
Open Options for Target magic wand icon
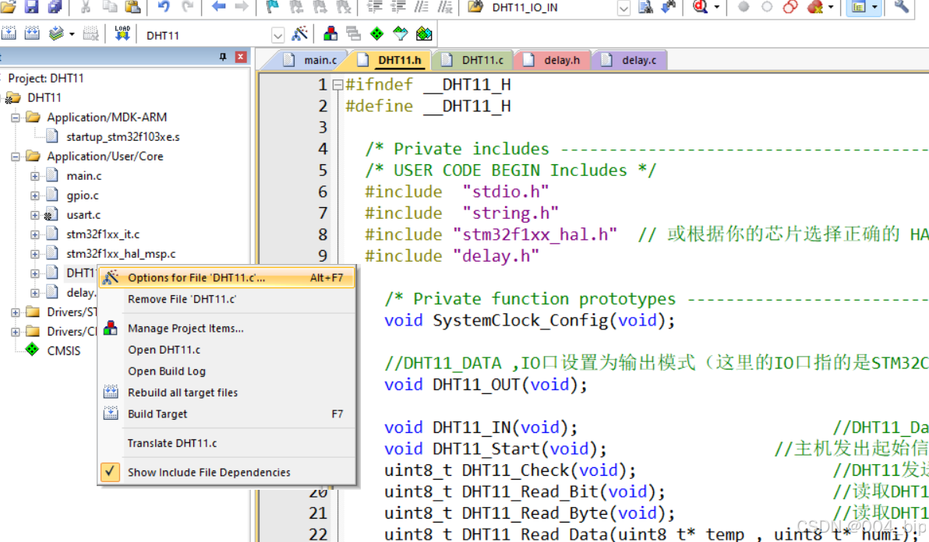pyautogui.click(x=300, y=33)
